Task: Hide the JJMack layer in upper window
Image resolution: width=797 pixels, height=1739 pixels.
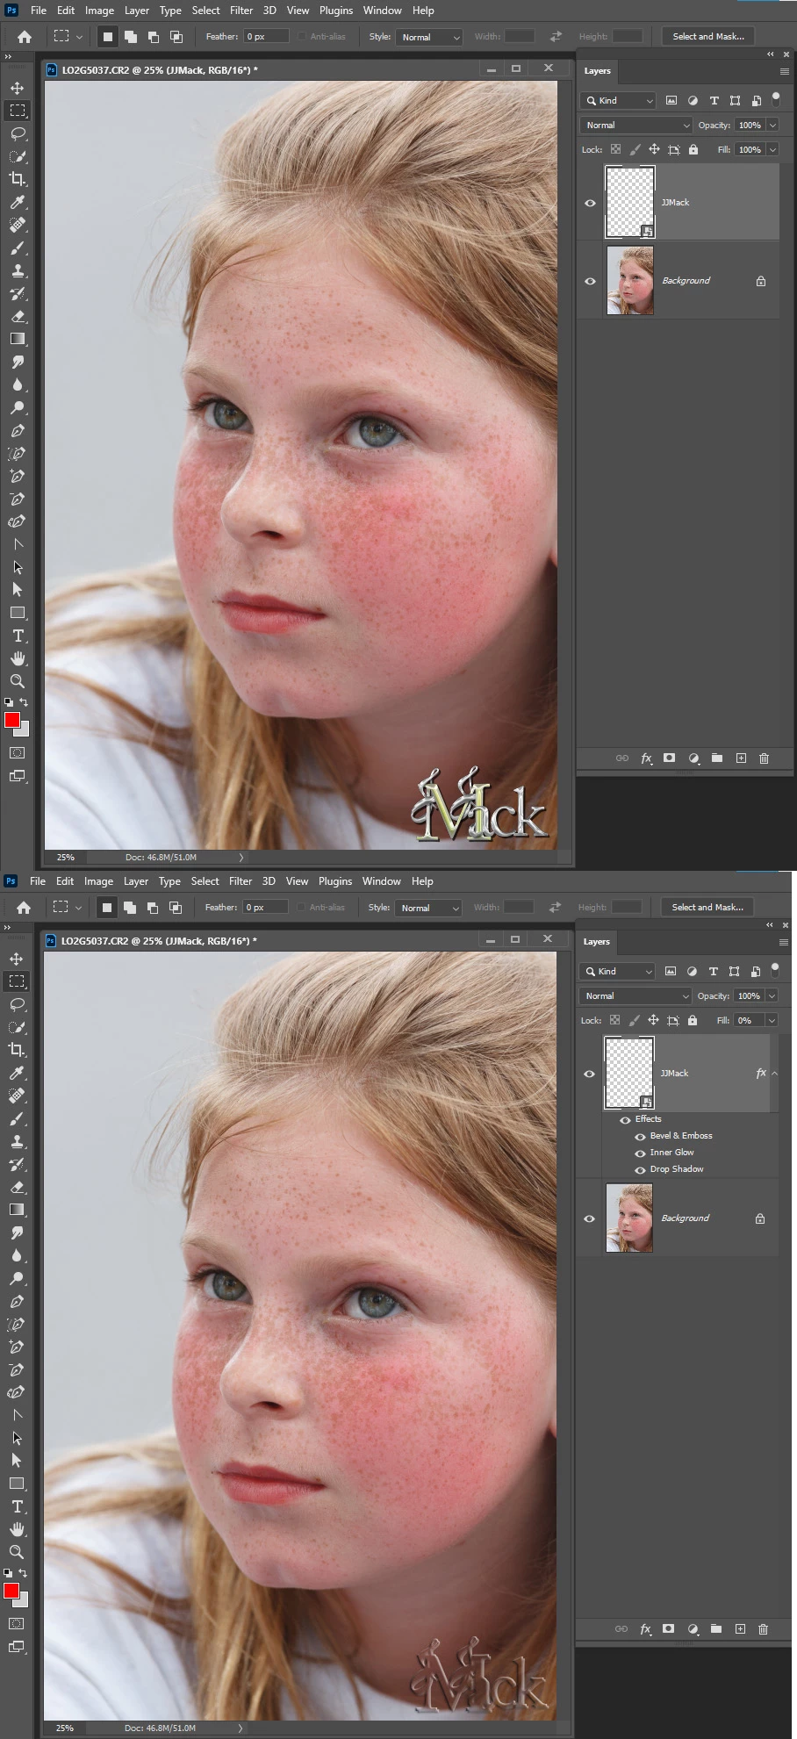Action: tap(590, 203)
